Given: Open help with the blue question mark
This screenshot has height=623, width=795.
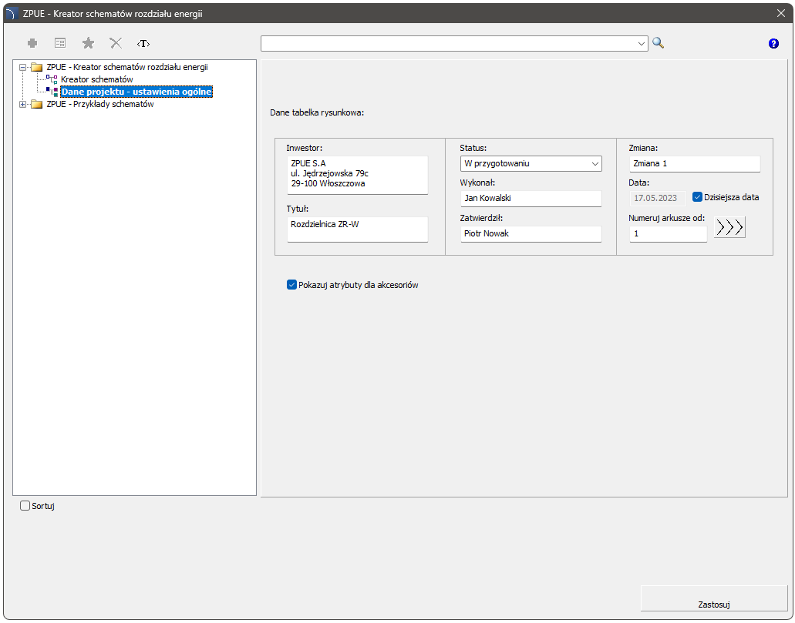Looking at the screenshot, I should 773,44.
